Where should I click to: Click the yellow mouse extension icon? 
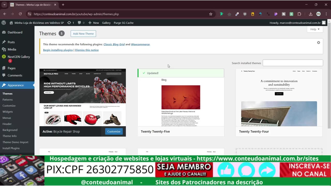(253, 14)
